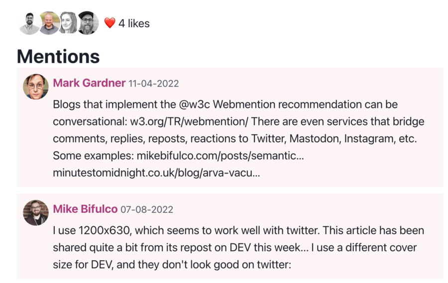
Task: Click Mike Bifulco's mention text about 1200x630
Action: (238, 248)
